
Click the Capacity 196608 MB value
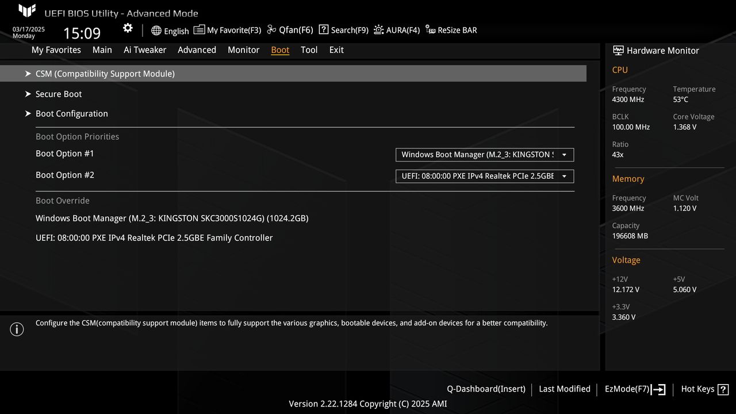(x=630, y=236)
